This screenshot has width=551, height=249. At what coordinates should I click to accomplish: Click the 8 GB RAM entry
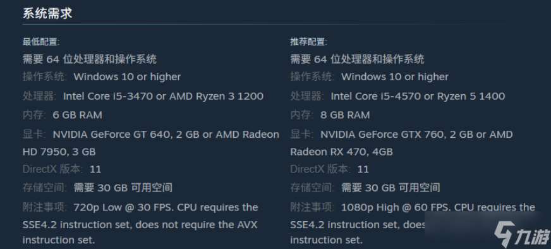[345, 115]
